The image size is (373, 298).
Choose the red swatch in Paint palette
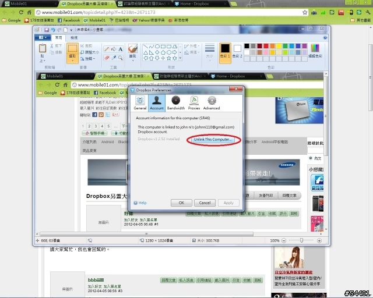click(266, 45)
